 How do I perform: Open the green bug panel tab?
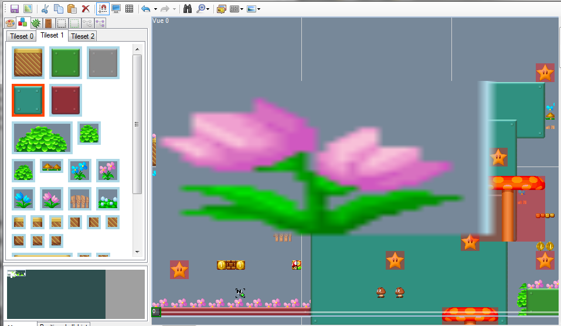pyautogui.click(x=36, y=23)
